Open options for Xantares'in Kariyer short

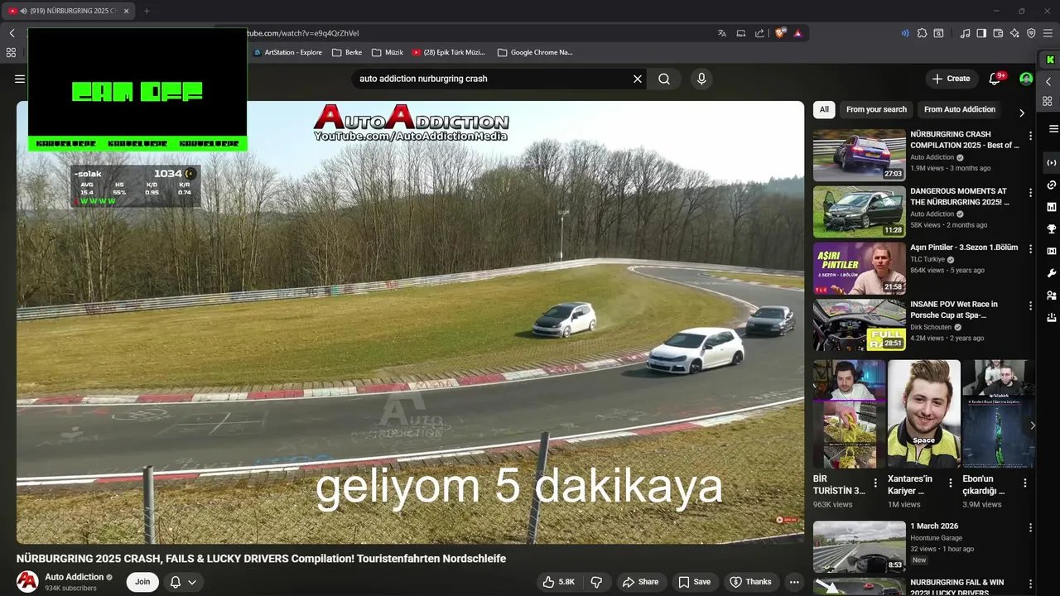[x=951, y=483]
